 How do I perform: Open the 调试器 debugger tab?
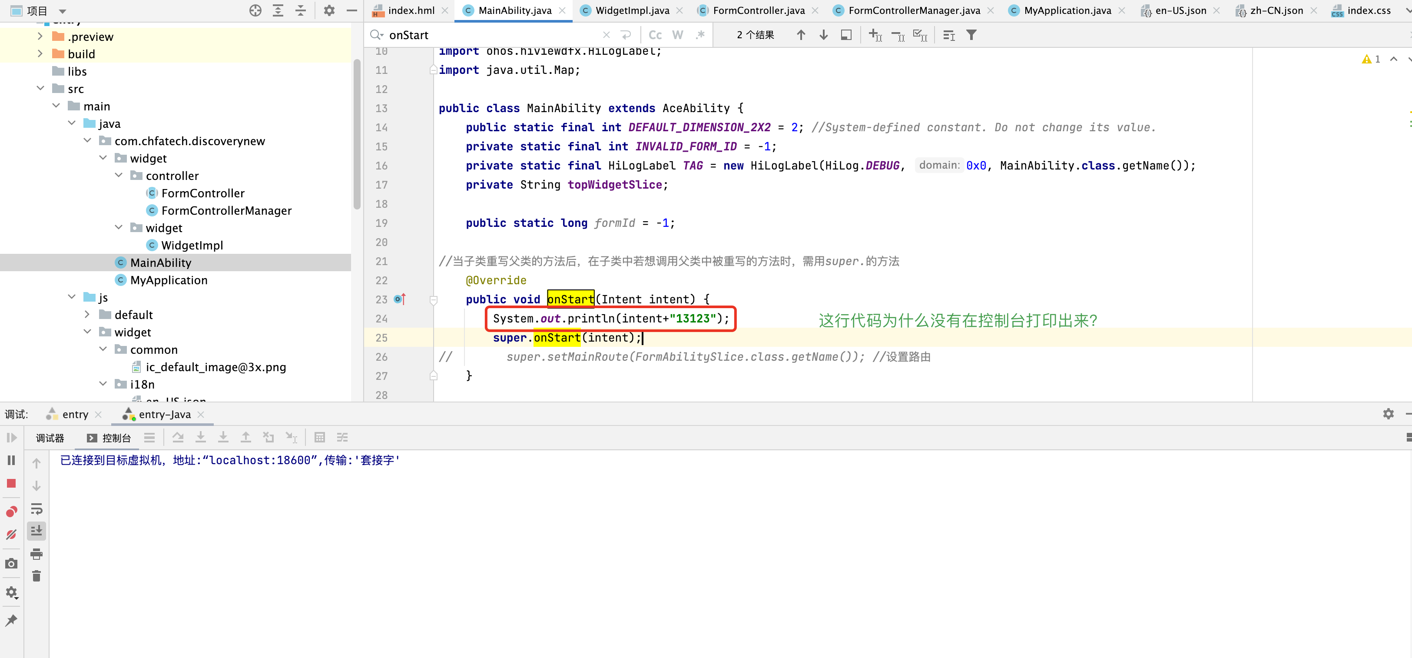[x=50, y=438]
